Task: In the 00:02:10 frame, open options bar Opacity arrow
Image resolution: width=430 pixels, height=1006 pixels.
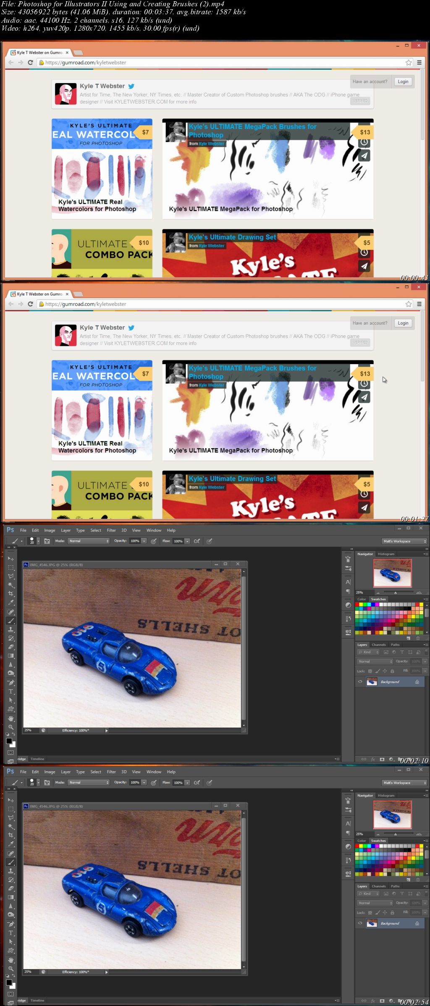Action: point(144,541)
